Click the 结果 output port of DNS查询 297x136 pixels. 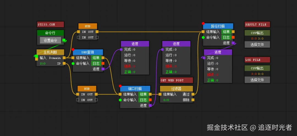(103, 58)
